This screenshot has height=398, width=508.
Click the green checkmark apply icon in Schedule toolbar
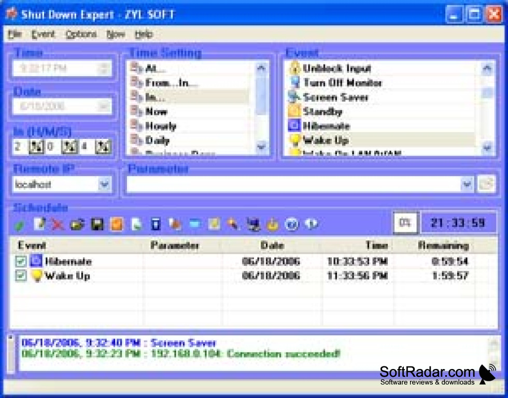pos(20,224)
